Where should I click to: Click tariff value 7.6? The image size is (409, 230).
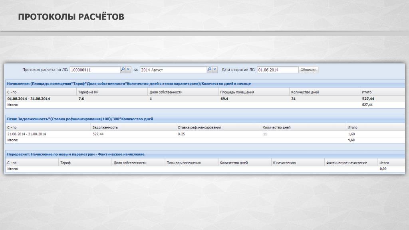(81, 99)
